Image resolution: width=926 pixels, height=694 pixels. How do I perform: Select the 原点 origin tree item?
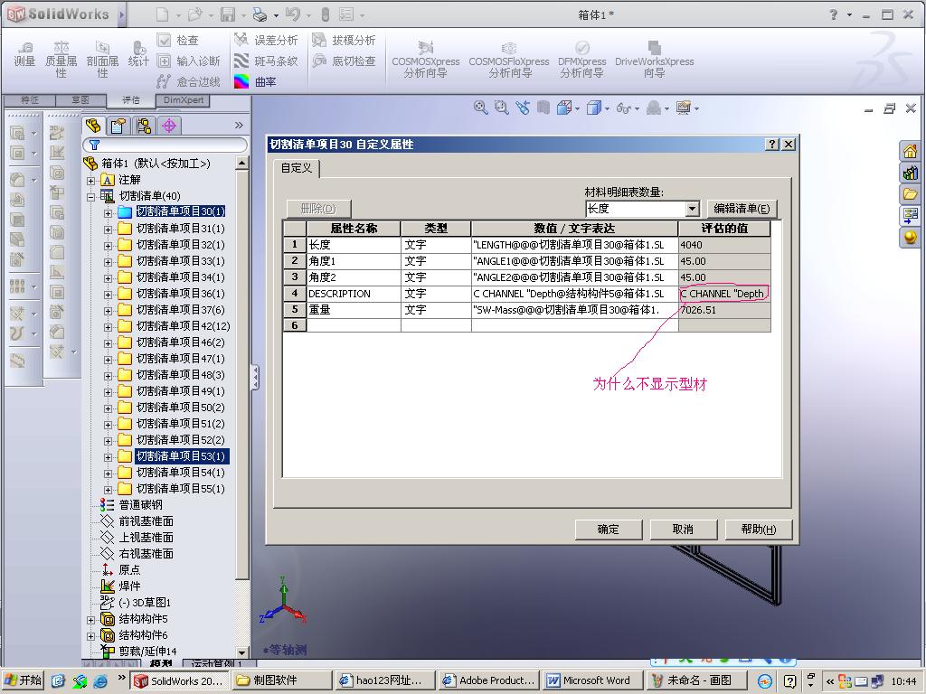[x=129, y=570]
